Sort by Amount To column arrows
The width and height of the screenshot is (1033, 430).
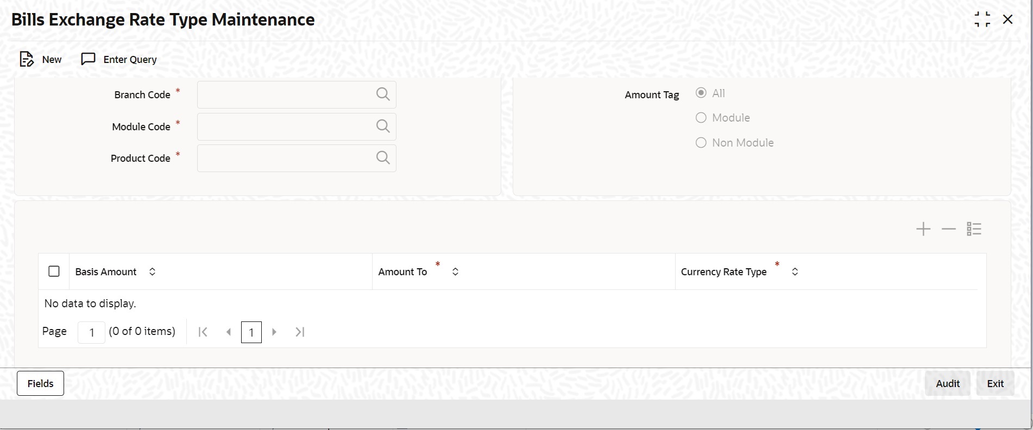(x=455, y=271)
